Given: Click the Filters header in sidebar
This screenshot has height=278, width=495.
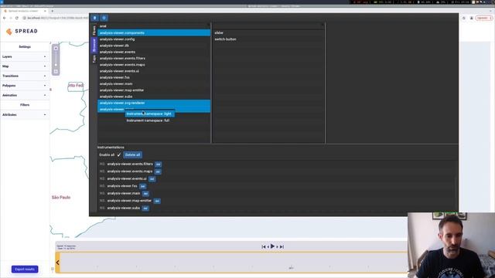Looking at the screenshot, I should [25, 105].
